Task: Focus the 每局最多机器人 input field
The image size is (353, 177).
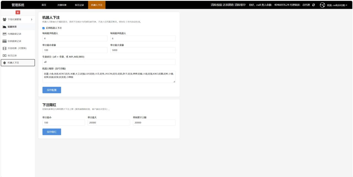Action: point(143,38)
